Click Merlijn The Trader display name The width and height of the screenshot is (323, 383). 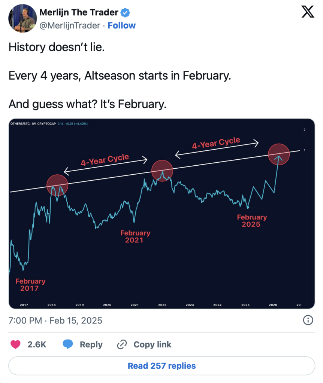pyautogui.click(x=79, y=13)
